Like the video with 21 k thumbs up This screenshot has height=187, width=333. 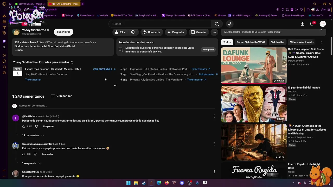point(120,32)
